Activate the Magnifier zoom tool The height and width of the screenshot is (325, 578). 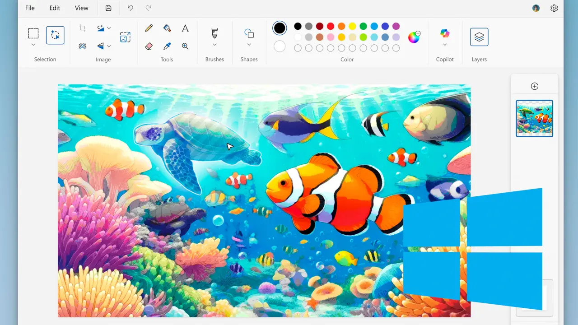[x=185, y=46]
